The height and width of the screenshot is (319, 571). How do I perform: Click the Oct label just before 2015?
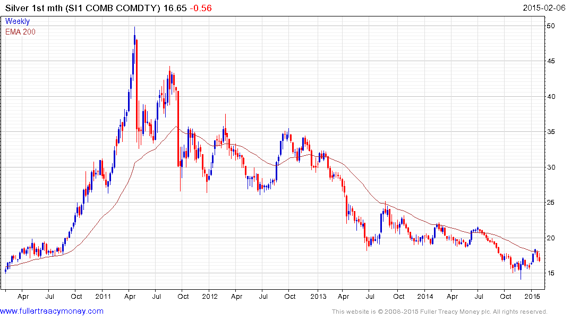pos(506,296)
